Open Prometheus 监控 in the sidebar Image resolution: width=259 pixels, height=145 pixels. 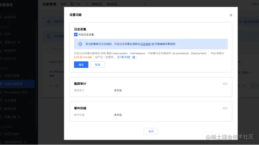click(15, 92)
